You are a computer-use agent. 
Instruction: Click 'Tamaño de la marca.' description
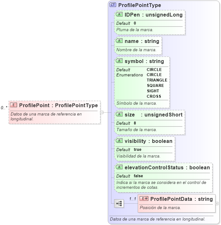coord(137,130)
